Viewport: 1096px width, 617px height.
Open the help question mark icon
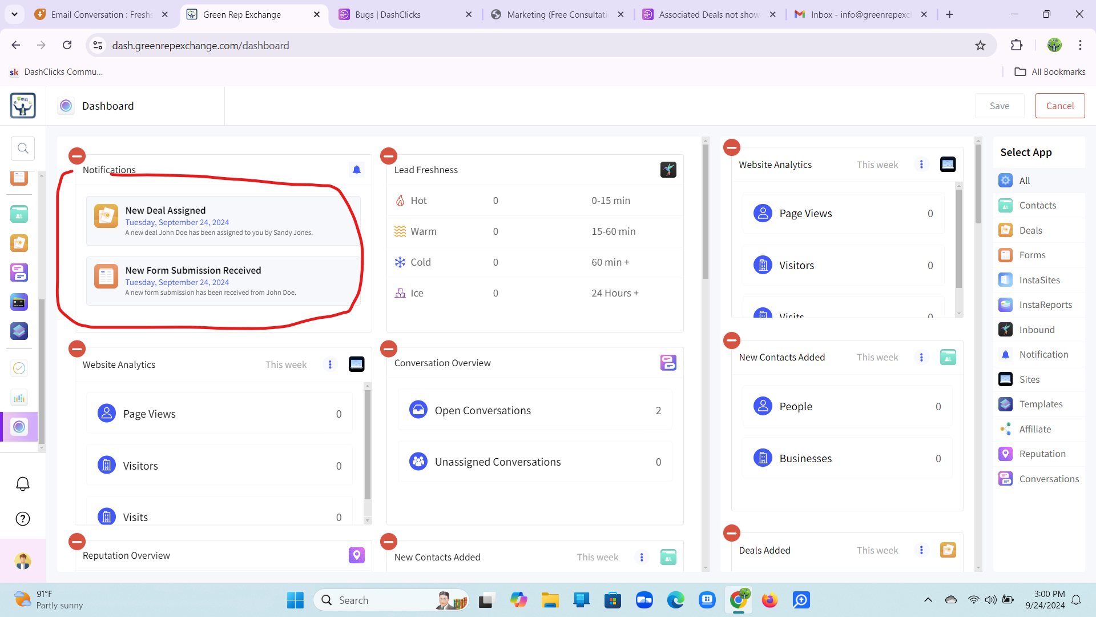23,519
